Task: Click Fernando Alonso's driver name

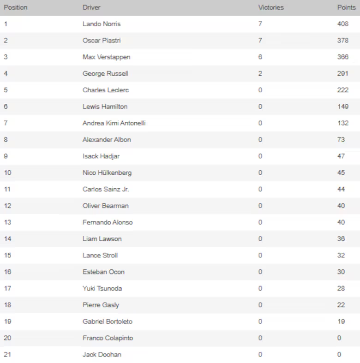Action: [108, 222]
